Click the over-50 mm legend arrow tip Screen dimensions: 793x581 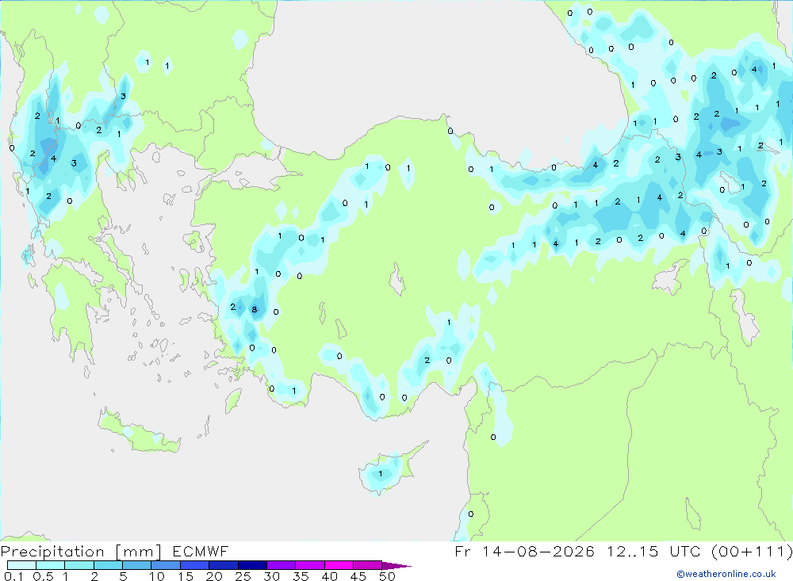[x=396, y=566]
